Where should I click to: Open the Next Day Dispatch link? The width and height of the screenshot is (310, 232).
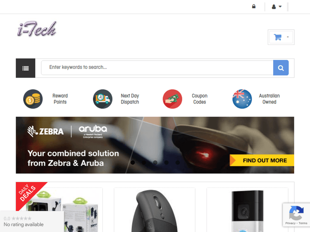point(130,99)
